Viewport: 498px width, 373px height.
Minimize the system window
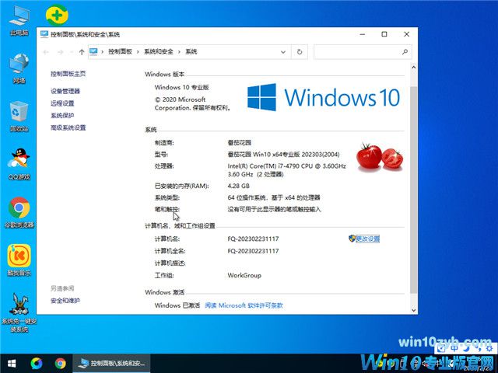click(363, 34)
